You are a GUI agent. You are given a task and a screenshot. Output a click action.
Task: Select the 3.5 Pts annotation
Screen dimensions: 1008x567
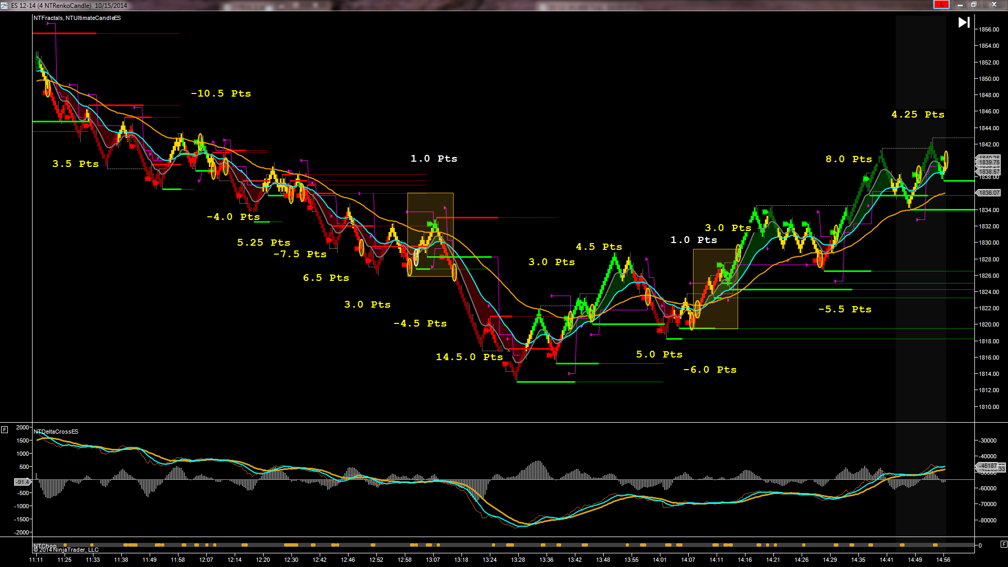(x=76, y=164)
